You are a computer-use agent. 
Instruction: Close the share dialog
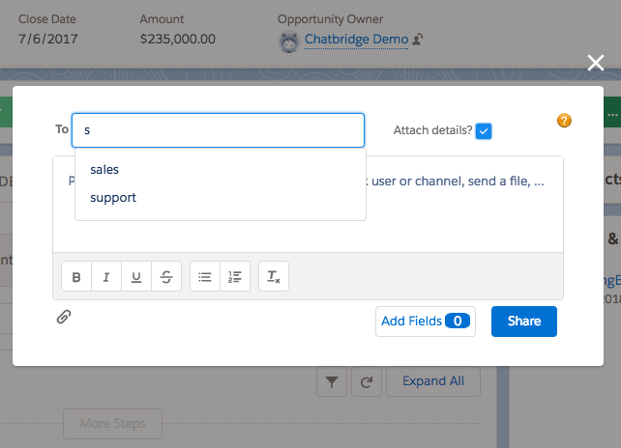596,64
